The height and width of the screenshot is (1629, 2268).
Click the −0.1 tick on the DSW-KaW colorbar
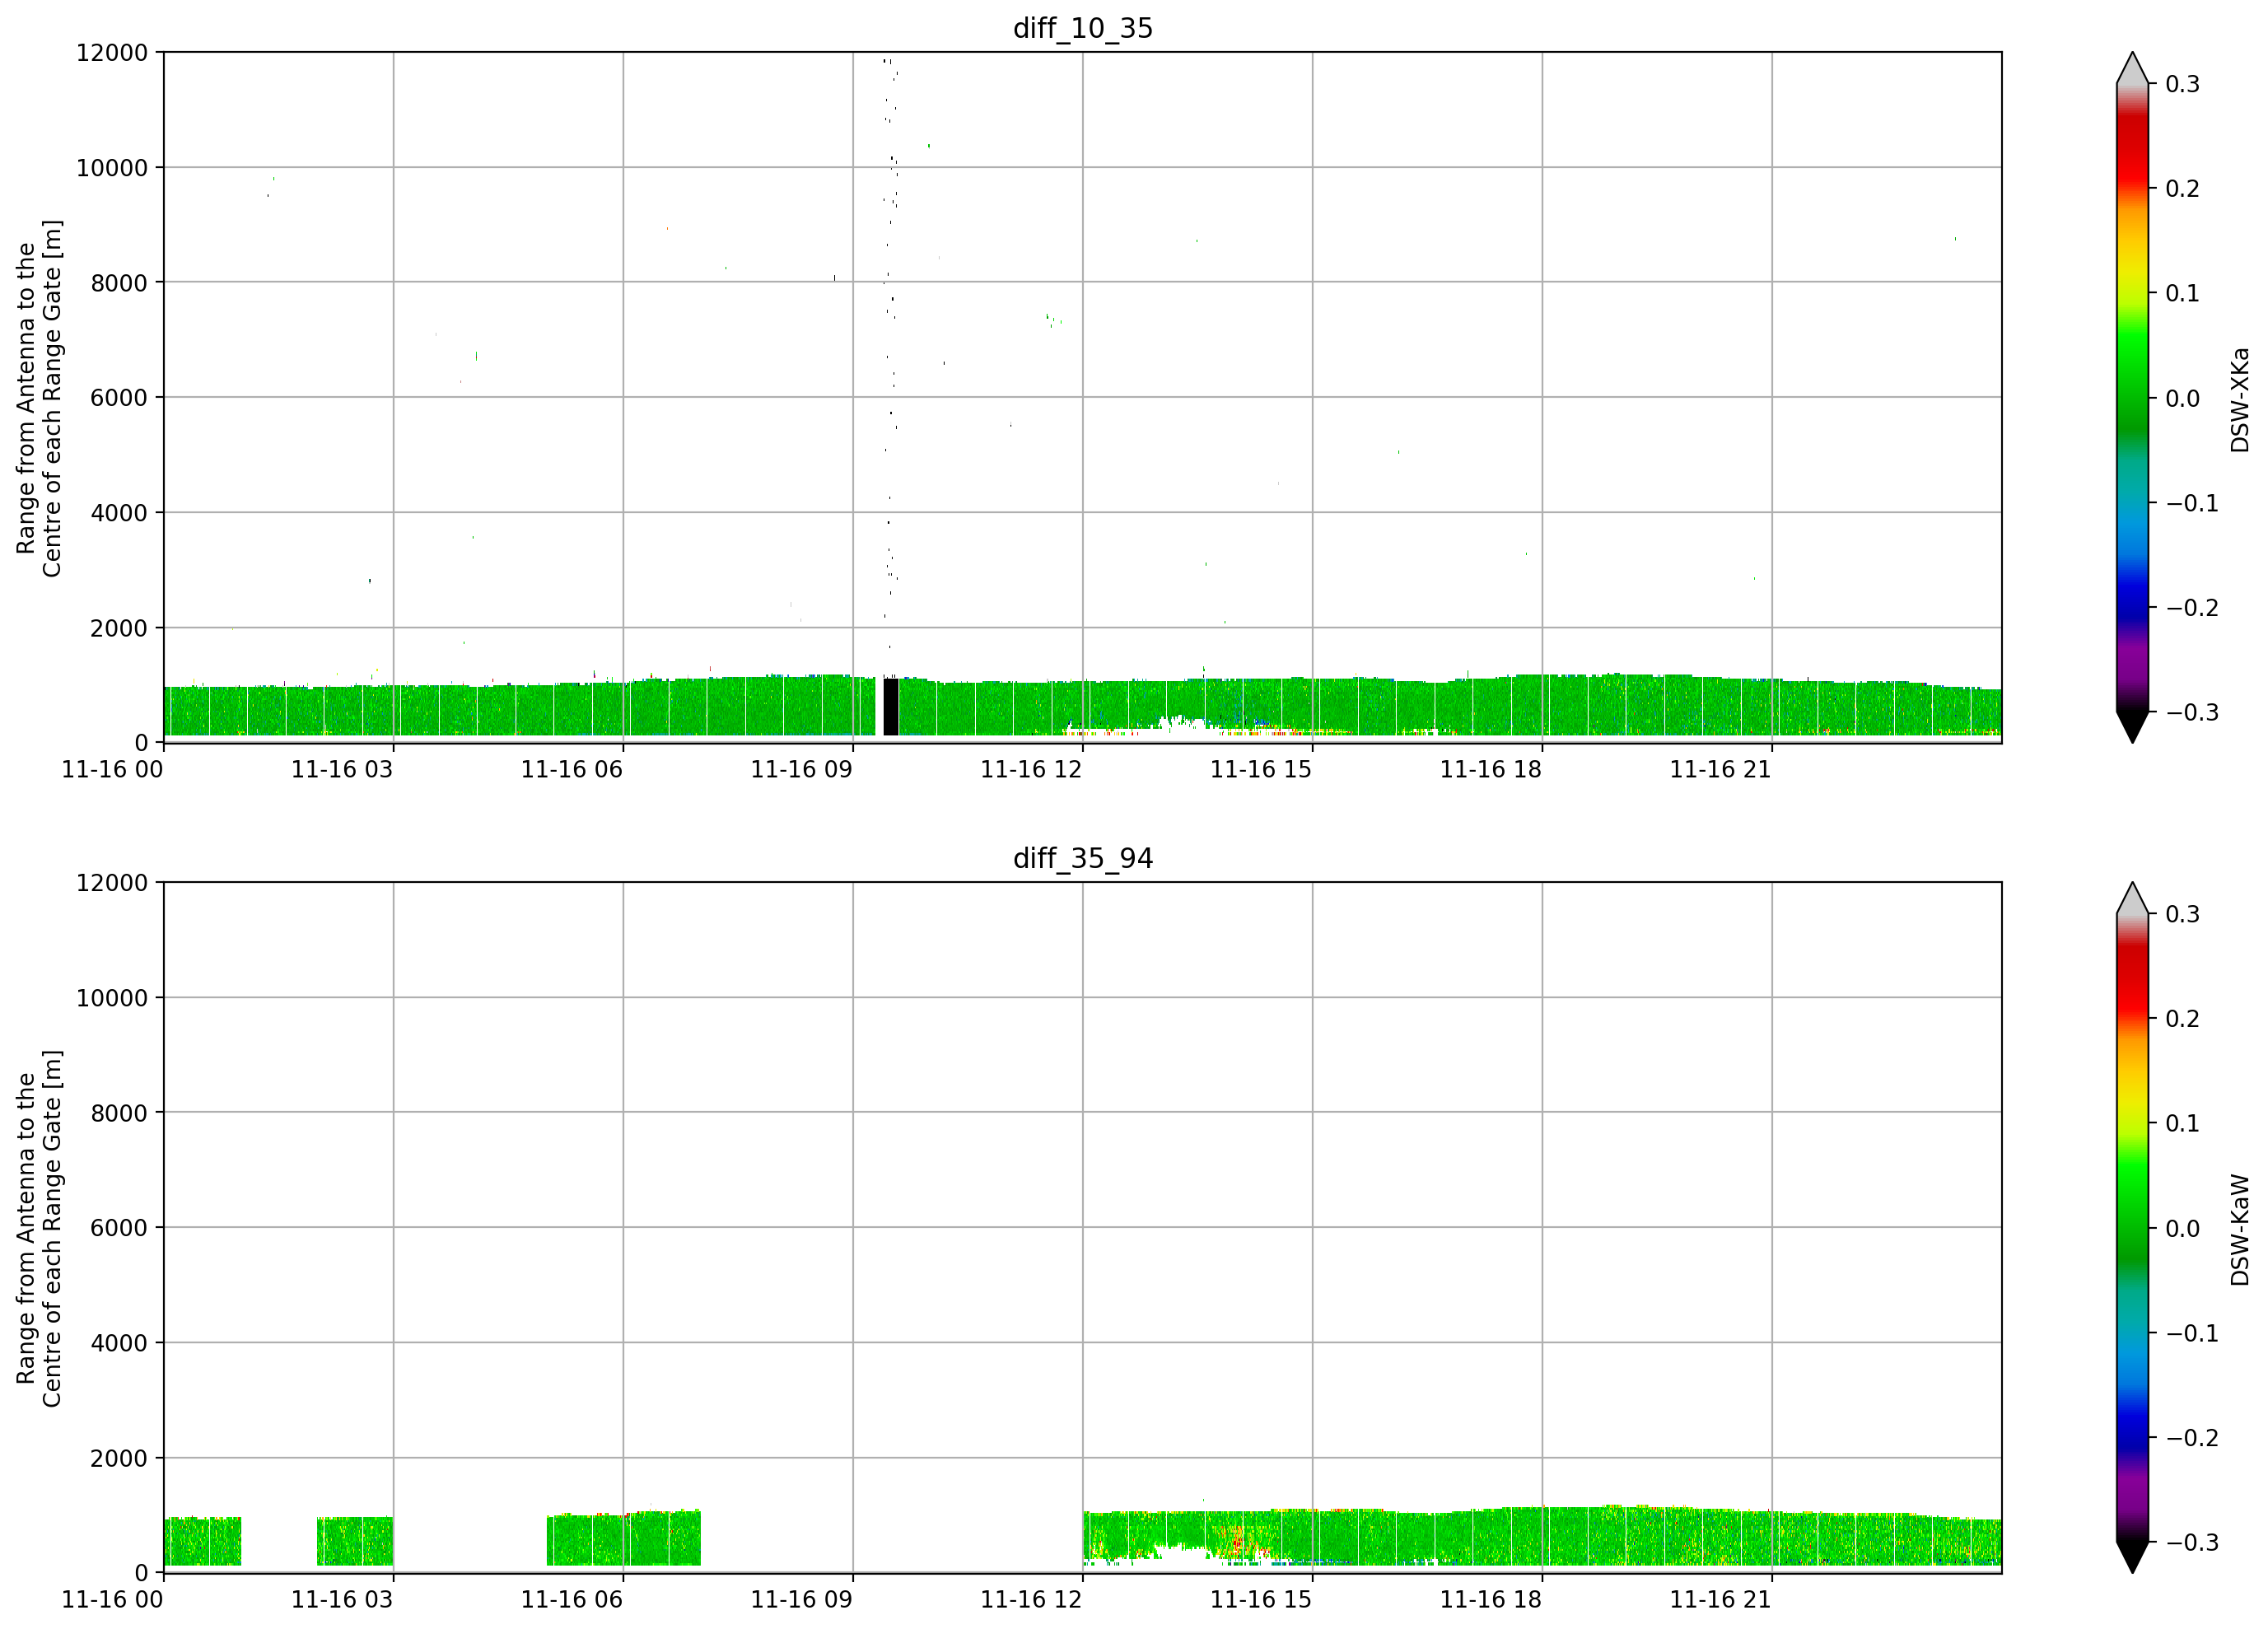(x=2192, y=1333)
